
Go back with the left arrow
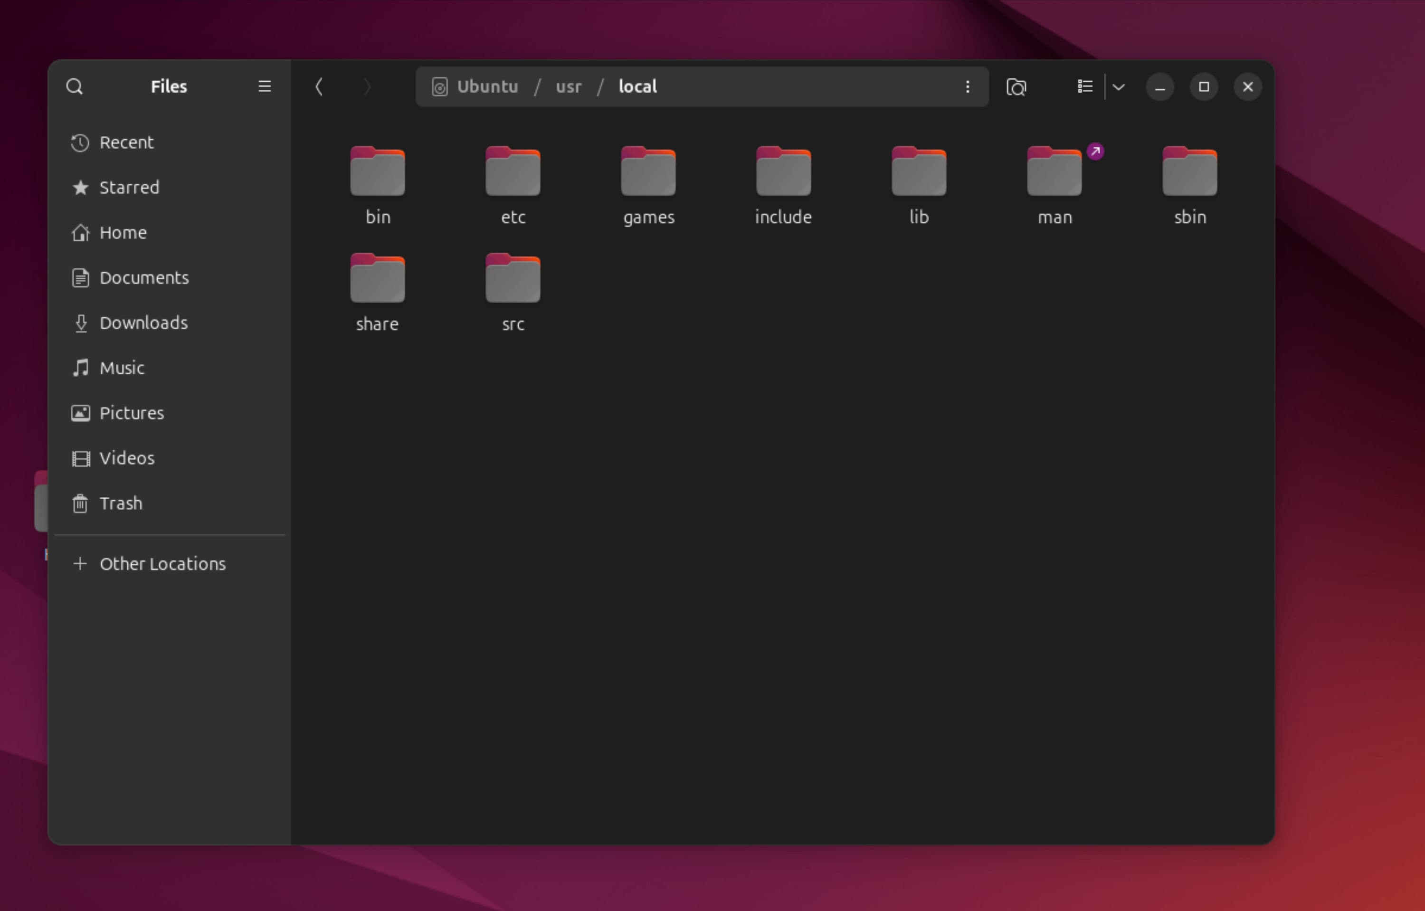[x=319, y=87]
